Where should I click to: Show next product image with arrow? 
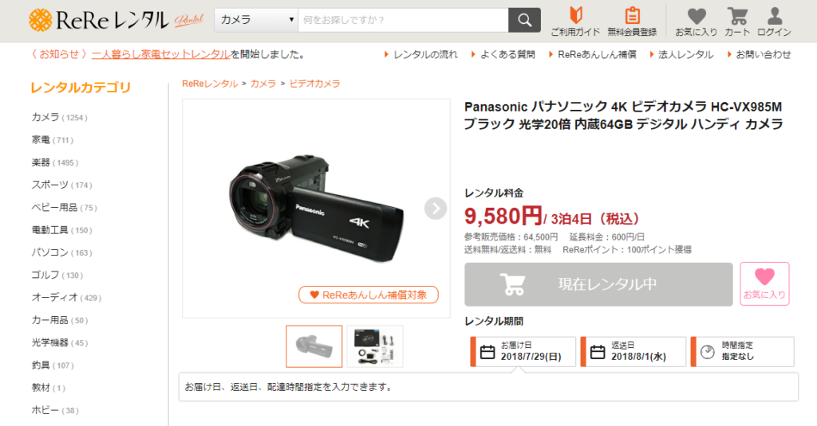click(x=436, y=209)
